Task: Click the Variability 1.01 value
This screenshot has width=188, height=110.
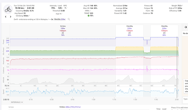Action: point(125,11)
